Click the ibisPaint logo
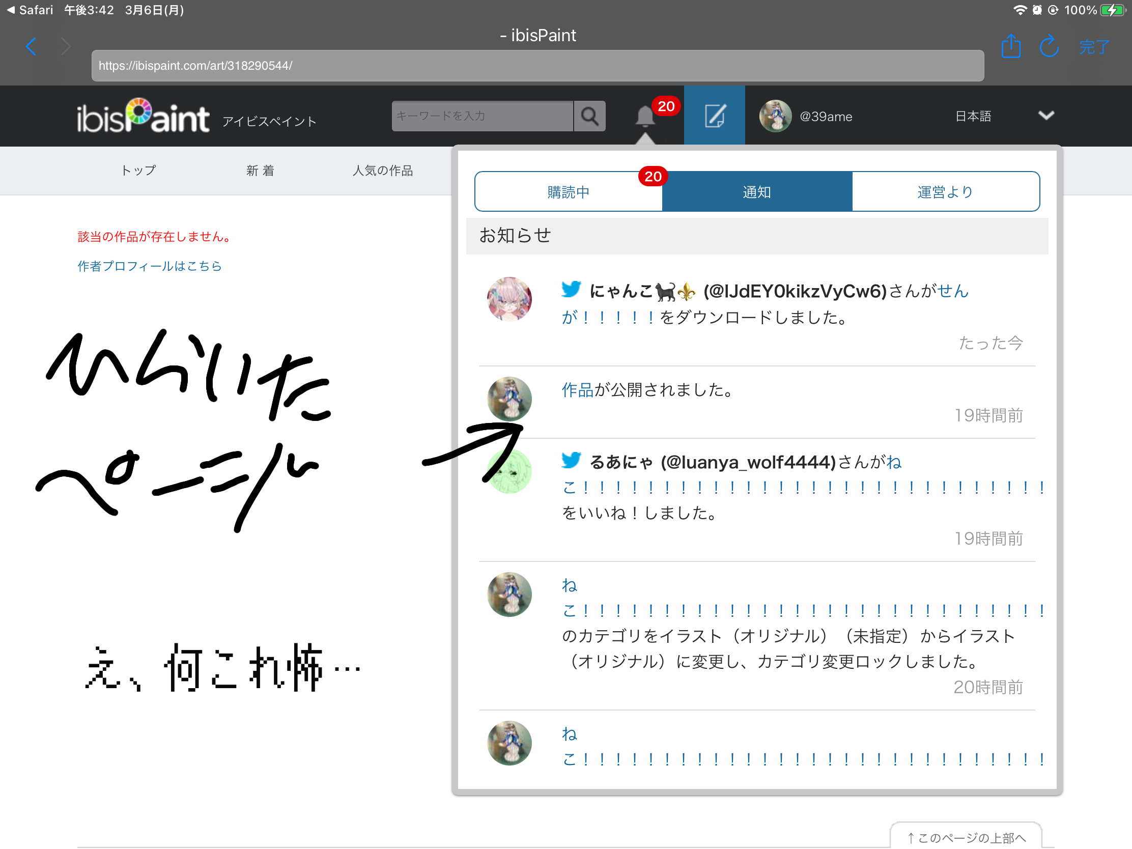Screen dimensions: 1132x849 pyautogui.click(x=144, y=116)
